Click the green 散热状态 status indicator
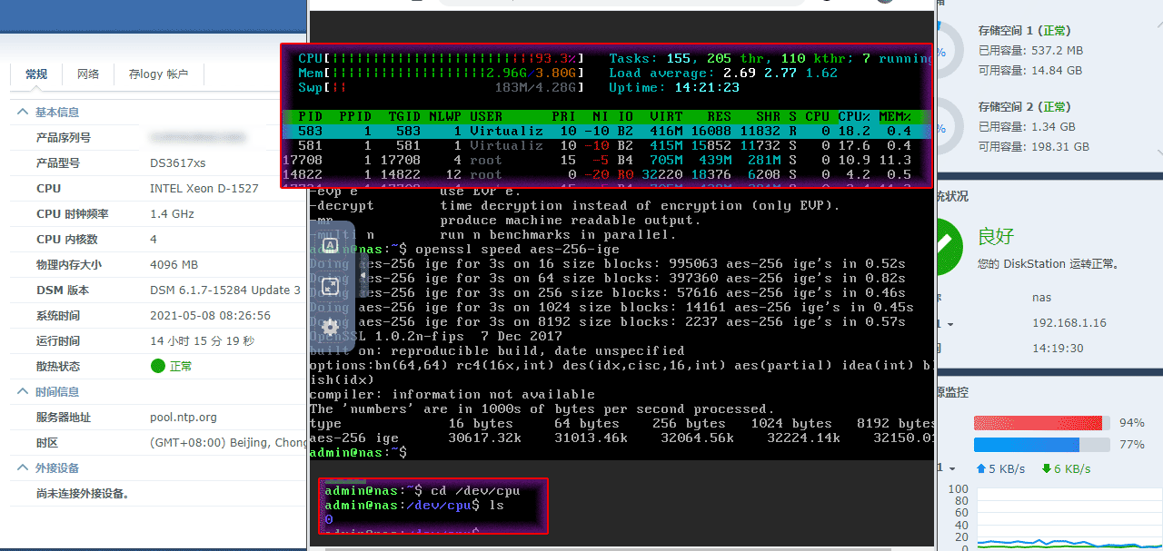This screenshot has height=551, width=1163. (158, 367)
